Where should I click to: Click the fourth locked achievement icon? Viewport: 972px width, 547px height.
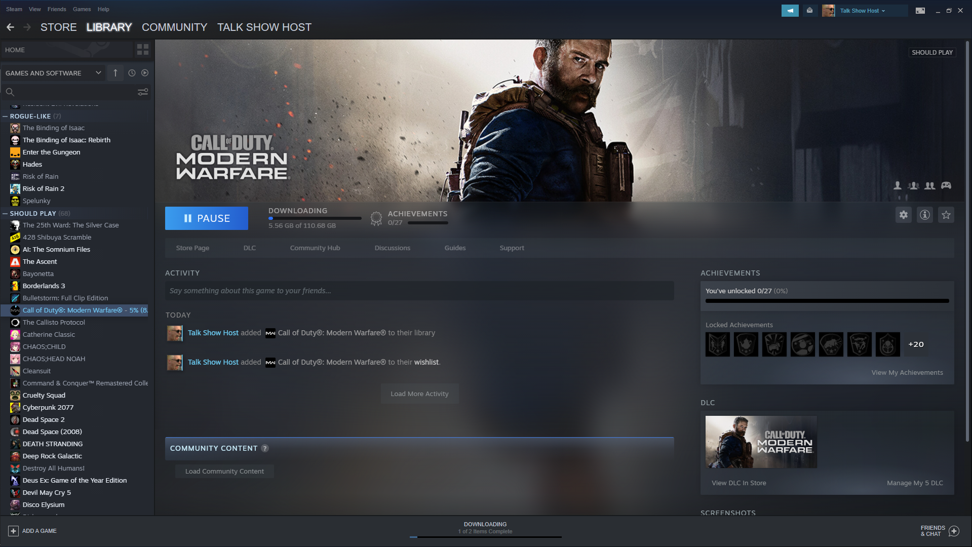pos(803,344)
